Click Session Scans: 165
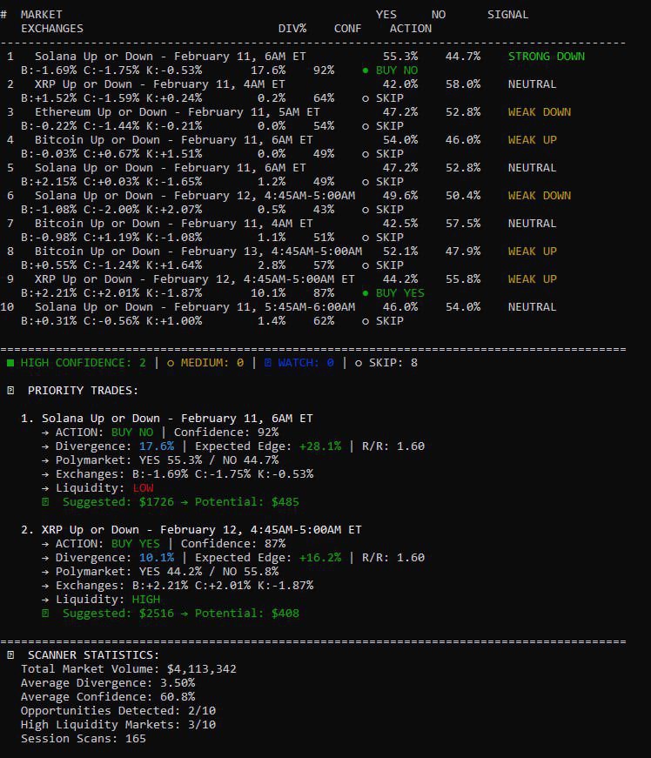This screenshot has width=651, height=758. 84,739
